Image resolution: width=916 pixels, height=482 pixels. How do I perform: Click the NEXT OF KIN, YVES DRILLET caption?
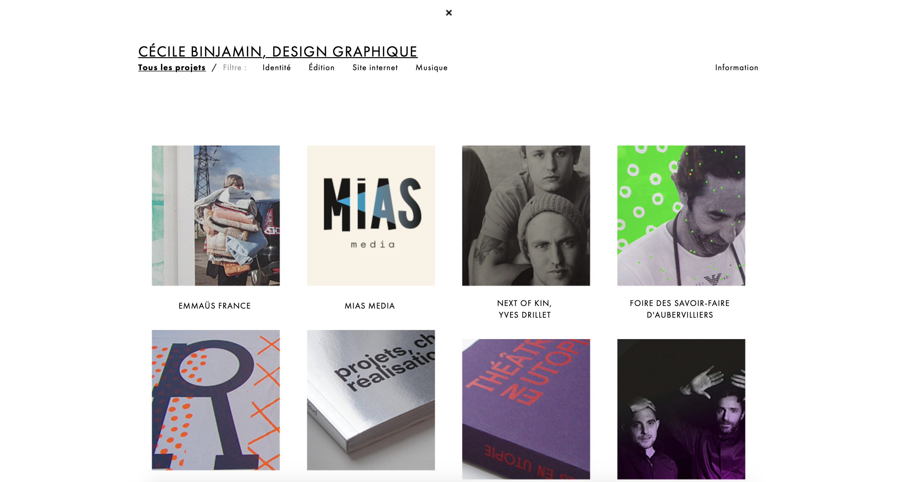click(x=525, y=309)
